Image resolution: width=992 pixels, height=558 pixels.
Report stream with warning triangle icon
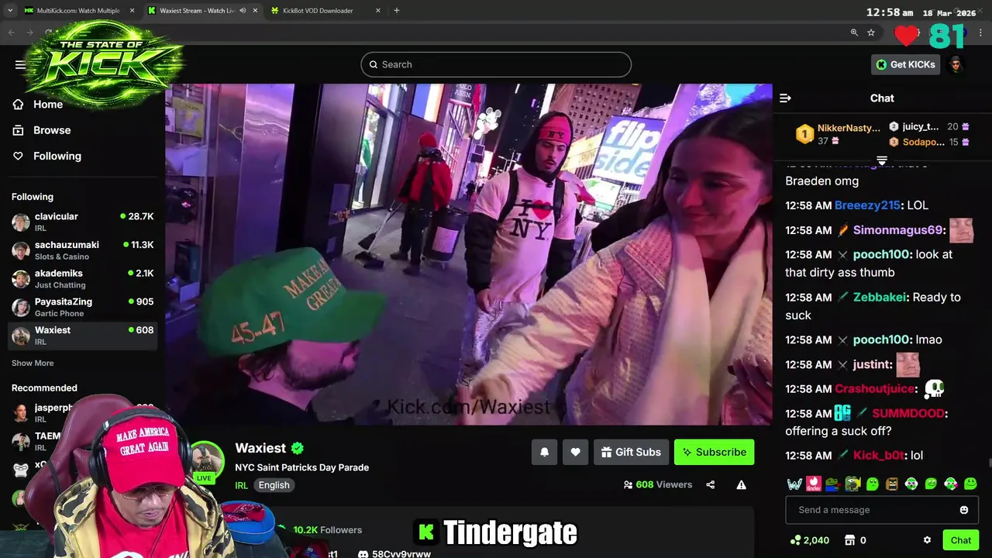point(741,484)
